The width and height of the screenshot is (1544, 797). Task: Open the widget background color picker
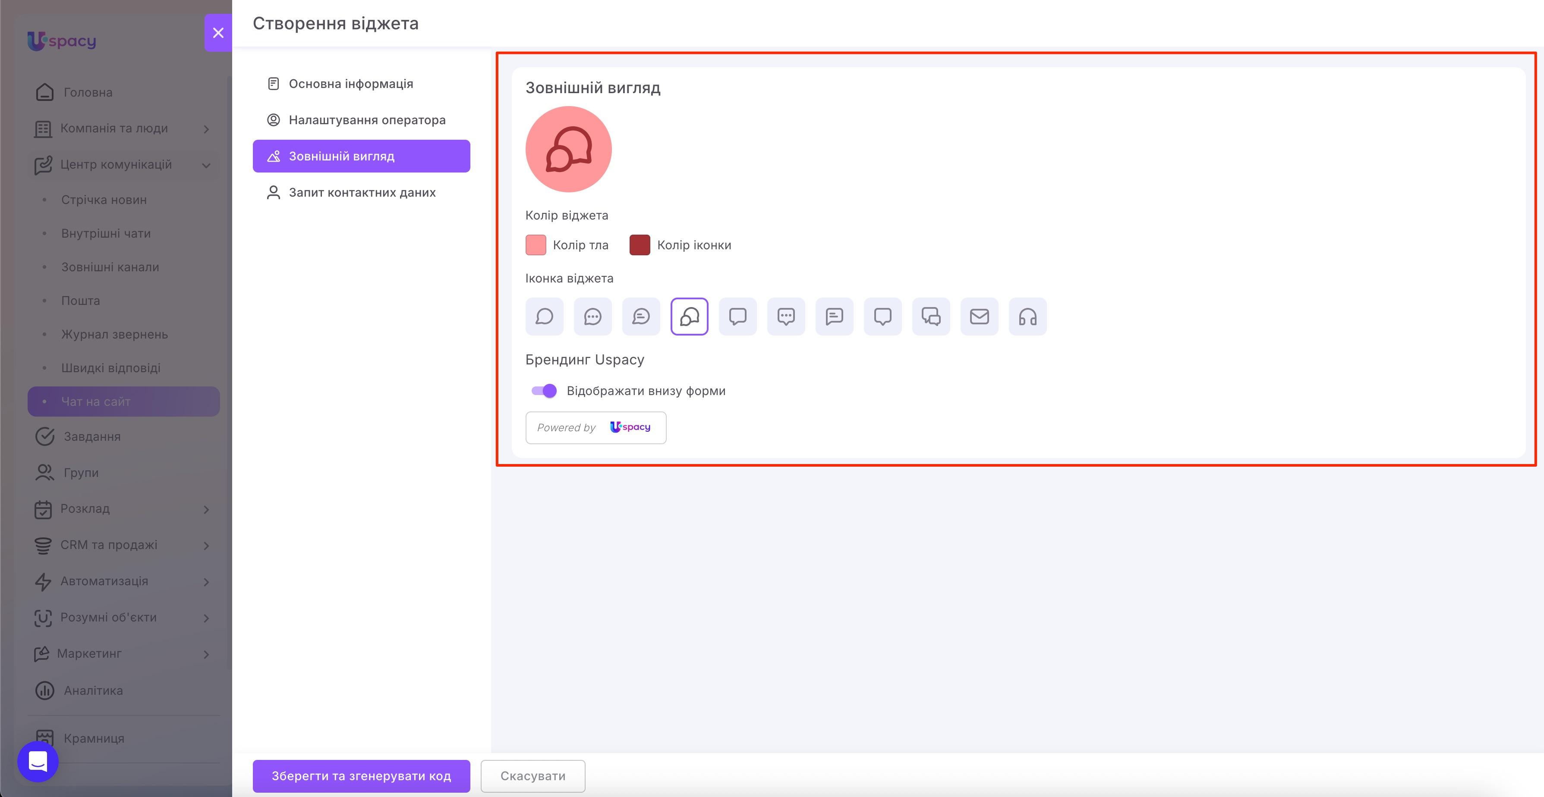pos(536,245)
